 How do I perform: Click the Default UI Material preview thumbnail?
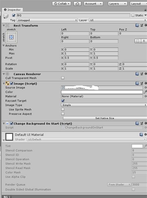(9, 137)
